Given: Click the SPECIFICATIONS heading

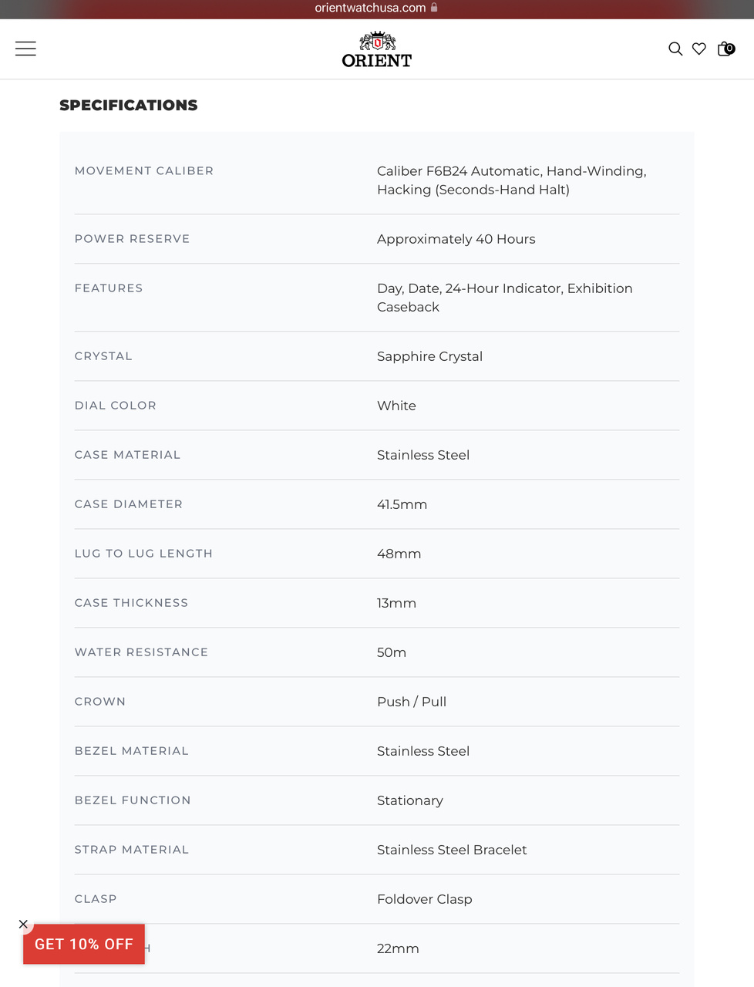Looking at the screenshot, I should [x=129, y=106].
